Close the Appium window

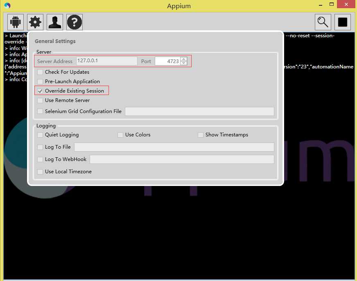coord(346,5)
